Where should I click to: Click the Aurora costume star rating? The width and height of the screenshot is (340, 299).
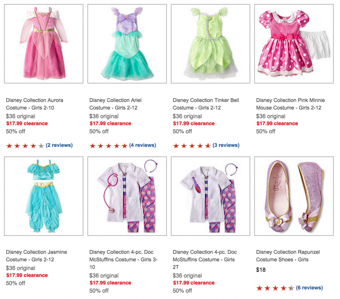25,146
